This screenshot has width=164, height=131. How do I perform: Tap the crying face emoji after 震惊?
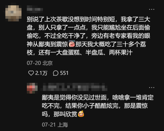72,44
